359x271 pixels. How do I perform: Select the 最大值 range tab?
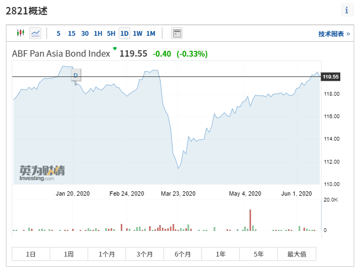pyautogui.click(x=296, y=254)
